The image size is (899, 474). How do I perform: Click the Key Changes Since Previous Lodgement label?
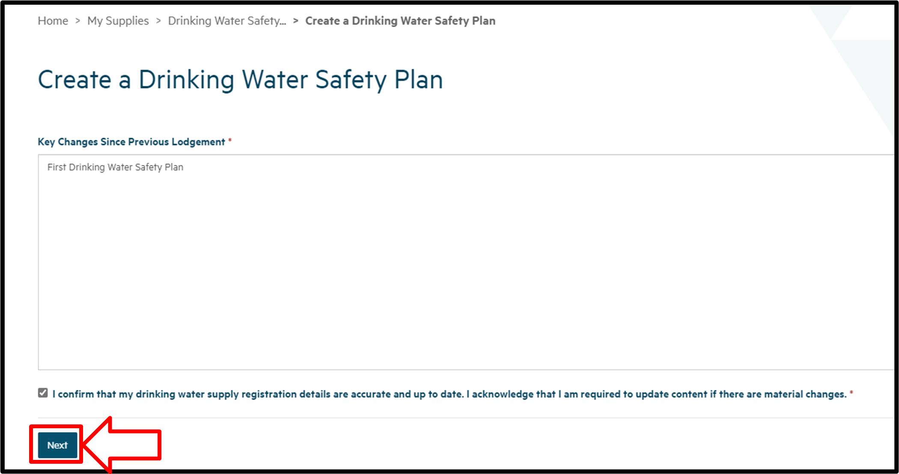[131, 142]
